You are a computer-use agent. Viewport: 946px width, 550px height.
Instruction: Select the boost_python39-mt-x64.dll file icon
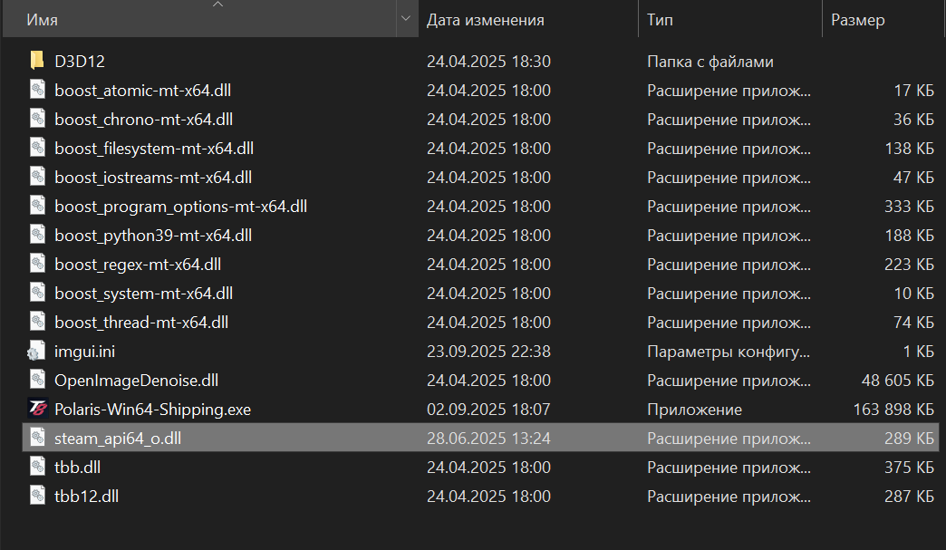click(x=36, y=236)
